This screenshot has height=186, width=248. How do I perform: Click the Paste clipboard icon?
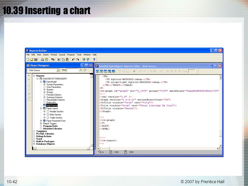[x=67, y=60]
